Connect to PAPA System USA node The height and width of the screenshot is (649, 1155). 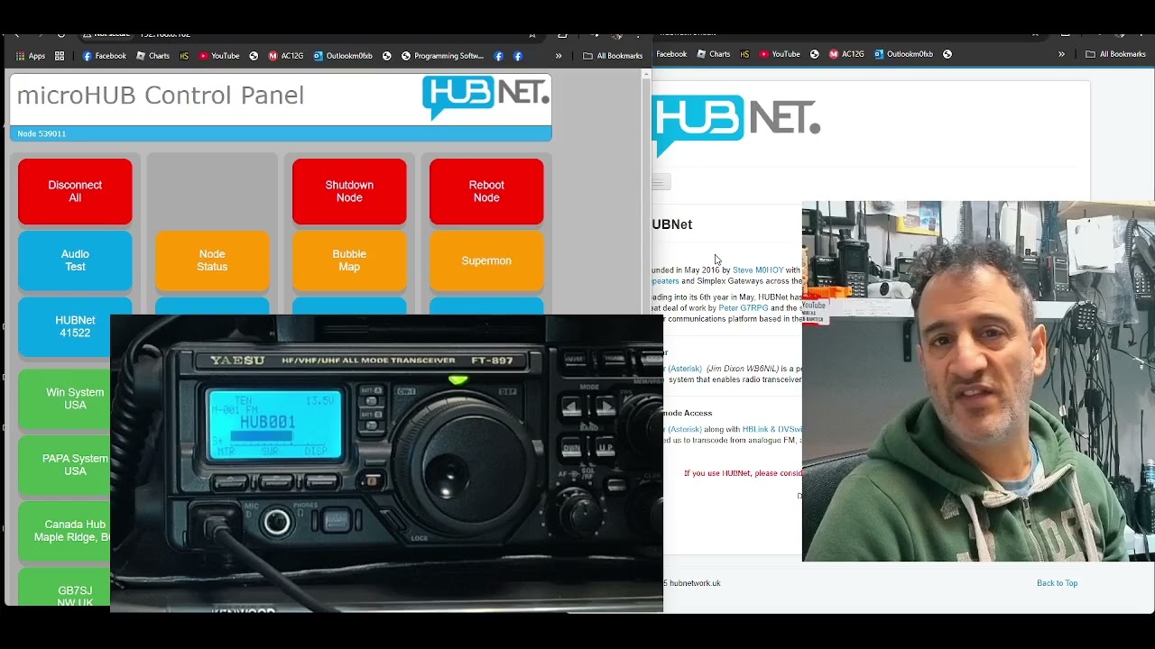tap(64, 465)
